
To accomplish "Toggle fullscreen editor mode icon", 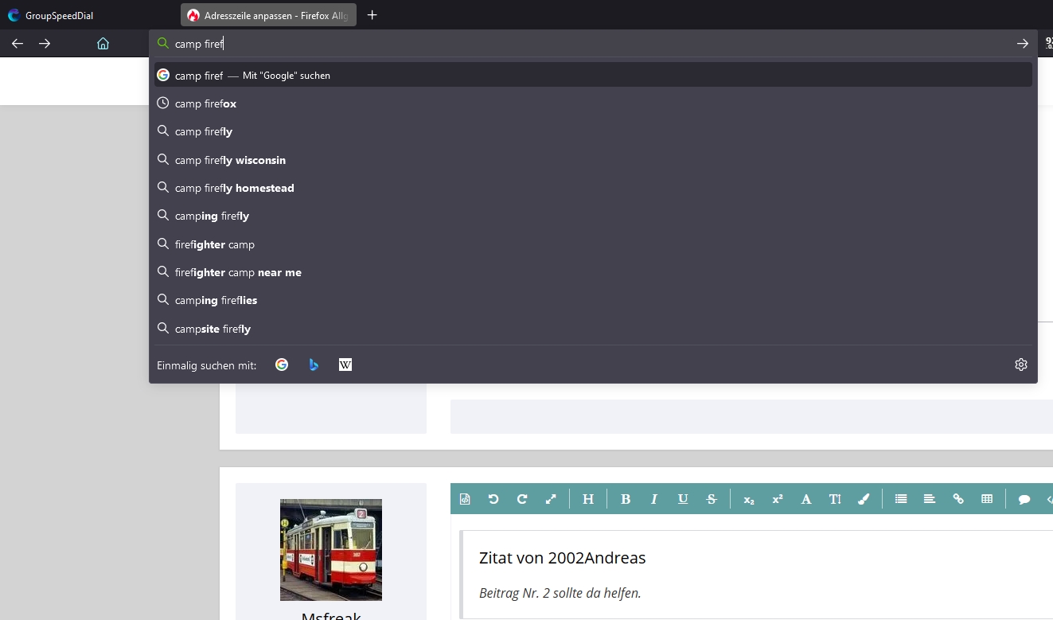I will pyautogui.click(x=551, y=499).
